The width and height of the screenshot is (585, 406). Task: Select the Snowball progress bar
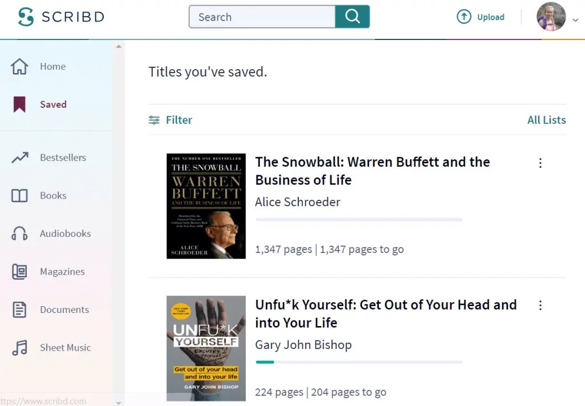pos(359,219)
